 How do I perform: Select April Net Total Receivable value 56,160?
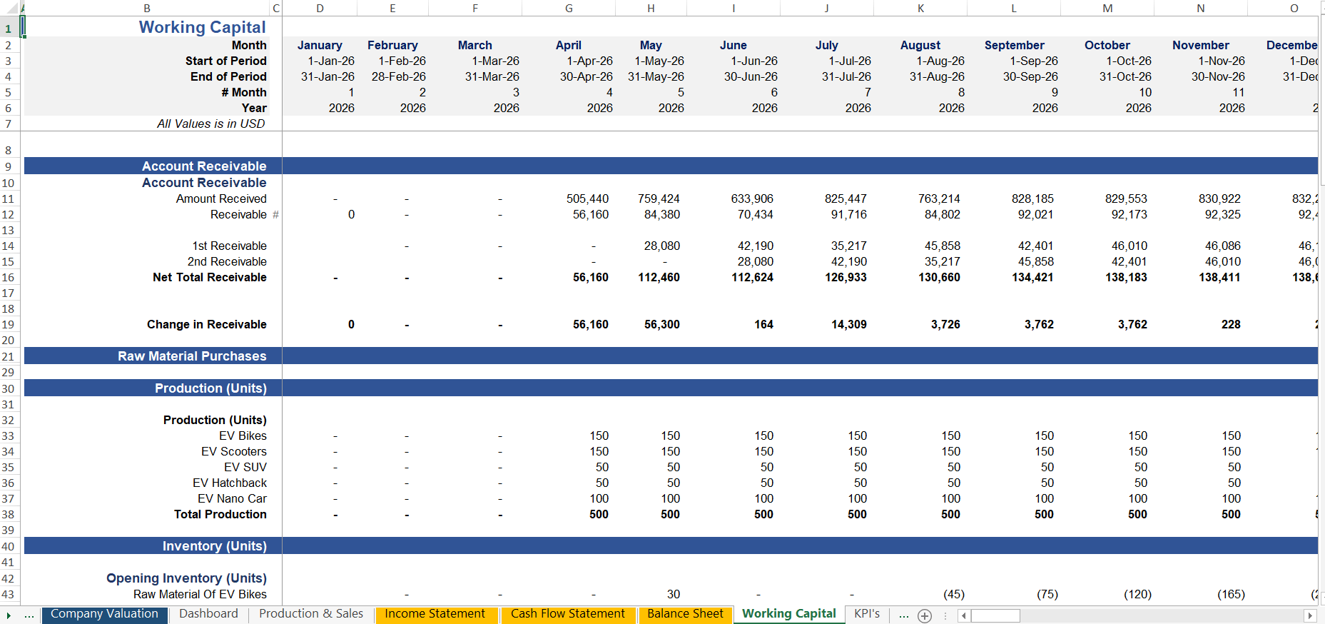[590, 278]
